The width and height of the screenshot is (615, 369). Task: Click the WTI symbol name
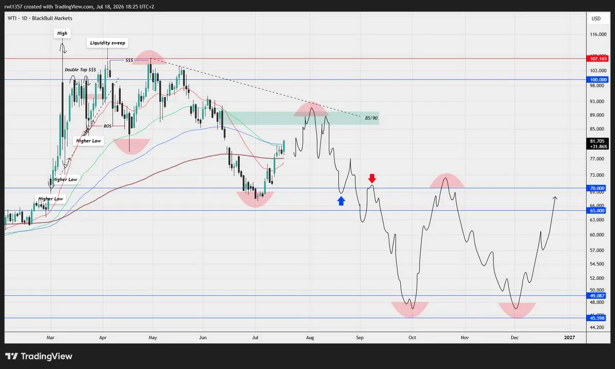coord(11,18)
